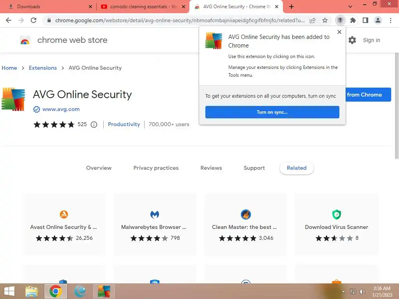Viewport: 399px width, 299px height.
Task: Click the AVG extension toolbar icon
Action: tap(340, 20)
